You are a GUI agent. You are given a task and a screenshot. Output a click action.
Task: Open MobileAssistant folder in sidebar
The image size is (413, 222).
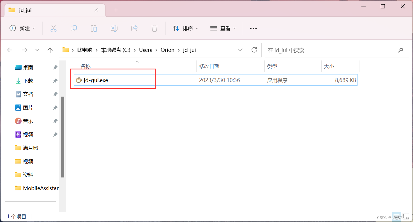click(36, 188)
